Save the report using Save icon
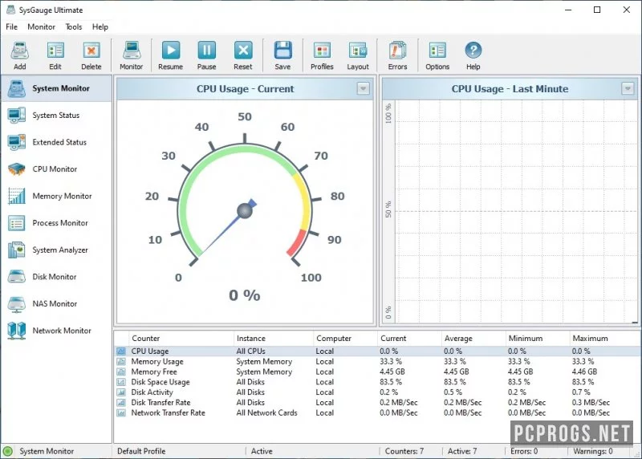 click(x=282, y=55)
